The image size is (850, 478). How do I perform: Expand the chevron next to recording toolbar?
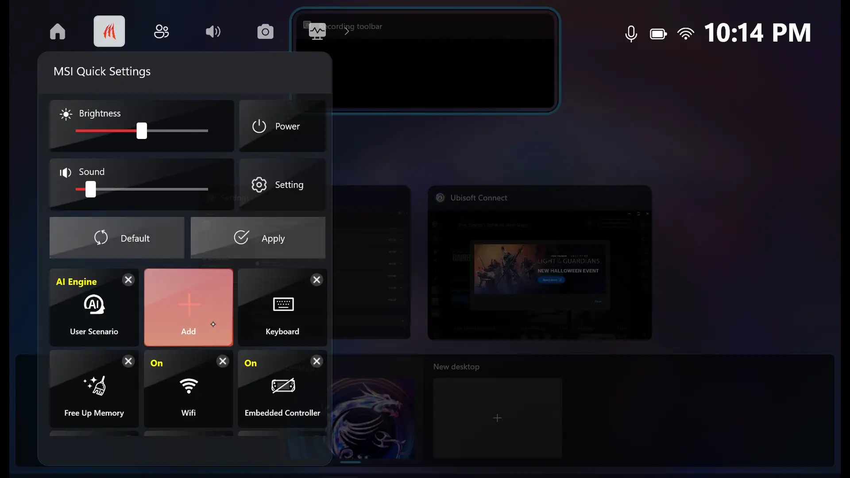coord(347,31)
